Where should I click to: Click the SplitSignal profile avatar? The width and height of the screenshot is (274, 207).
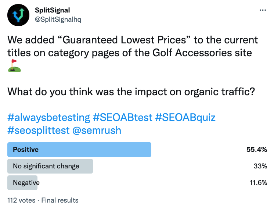tap(17, 15)
